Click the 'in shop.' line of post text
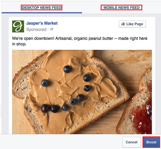The image size is (161, 149). [x=19, y=44]
